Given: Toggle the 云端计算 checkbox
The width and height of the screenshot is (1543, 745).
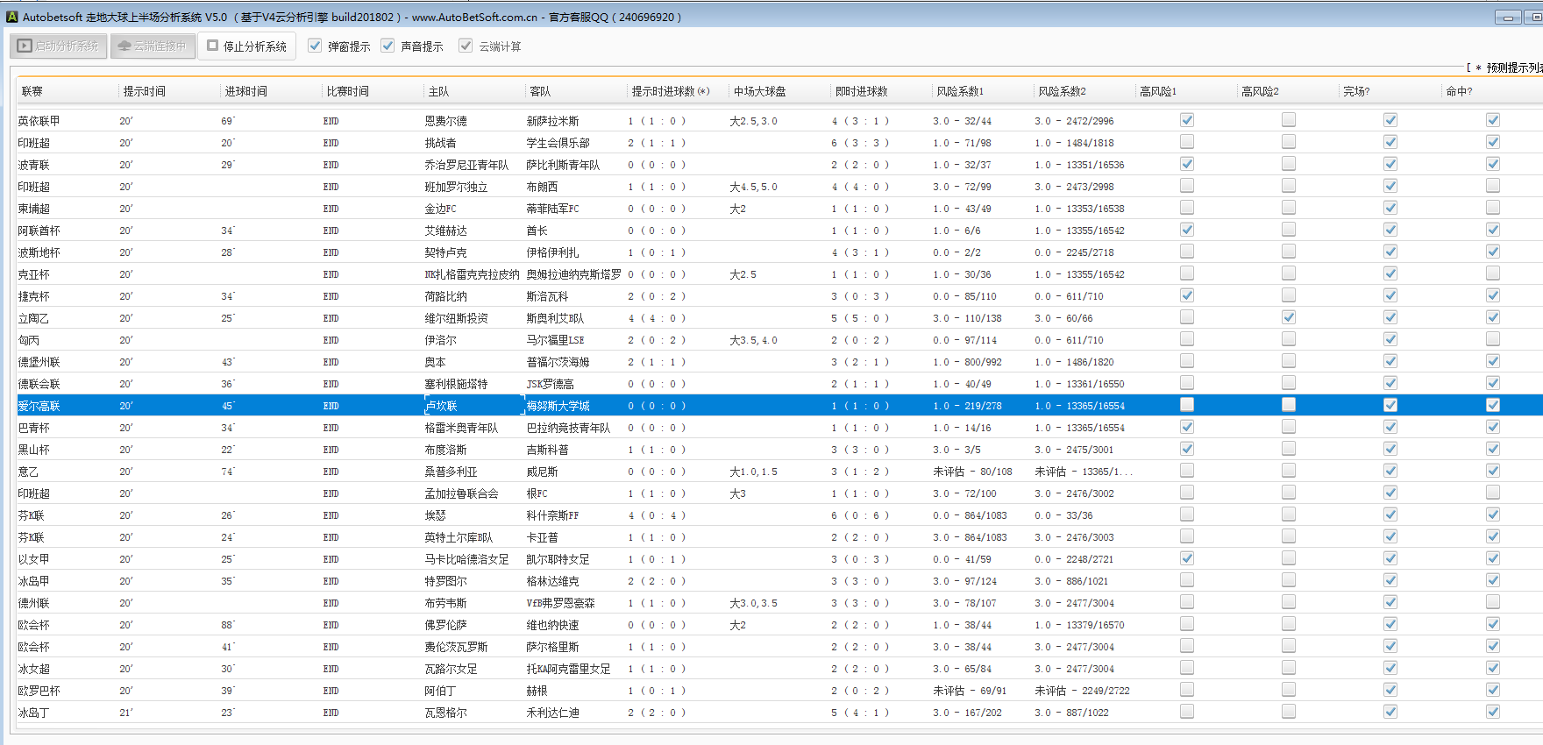Looking at the screenshot, I should (x=466, y=46).
